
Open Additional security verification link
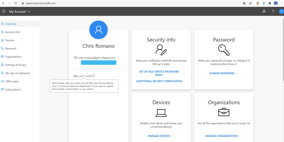pos(159,81)
